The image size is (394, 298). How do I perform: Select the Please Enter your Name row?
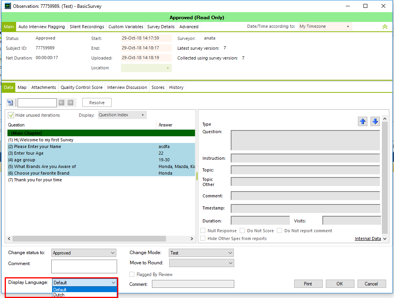(x=101, y=146)
